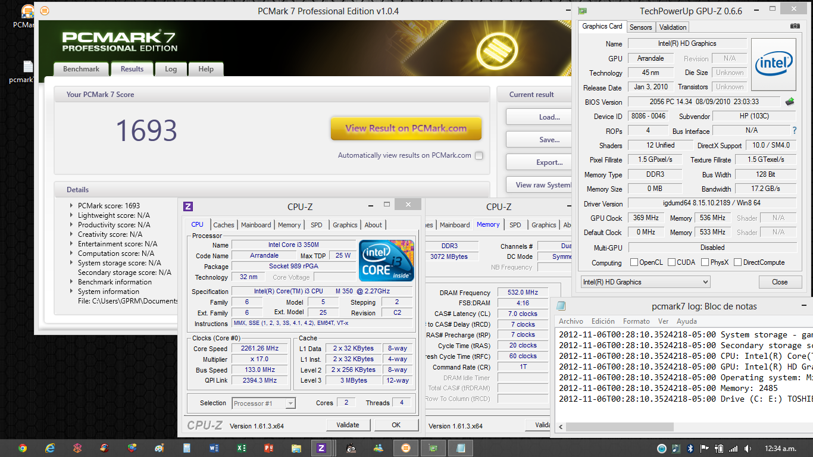Launch Internet Explorer from the taskbar
Screen dimensions: 813x457
click(x=50, y=448)
